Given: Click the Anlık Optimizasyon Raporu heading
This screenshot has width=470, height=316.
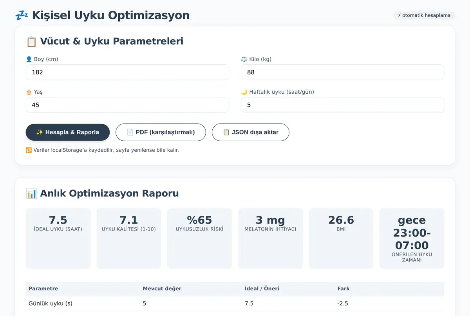Looking at the screenshot, I should [109, 193].
